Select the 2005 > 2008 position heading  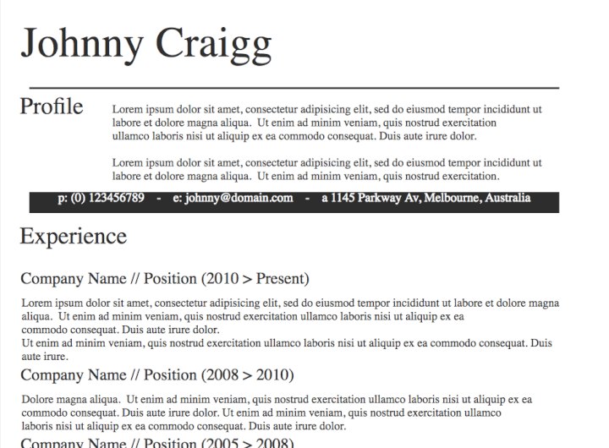pyautogui.click(x=156, y=443)
